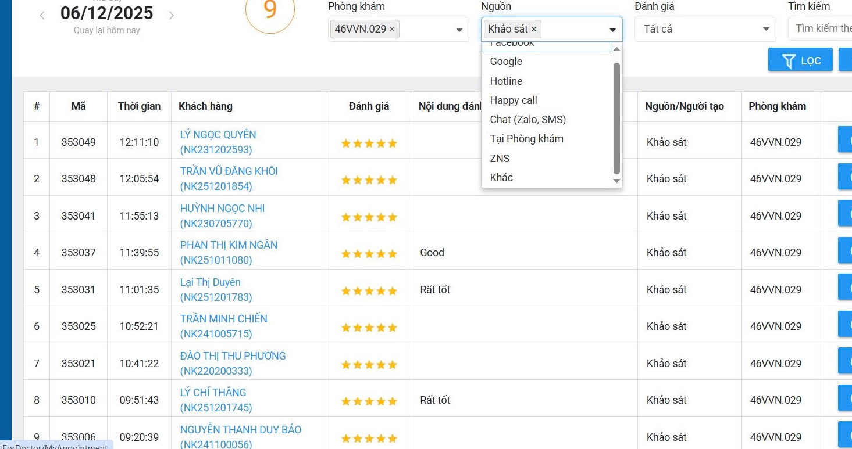Screen dimensions: 852x449
Task: Choose Chat (Zalo, SMS) option
Action: [527, 120]
